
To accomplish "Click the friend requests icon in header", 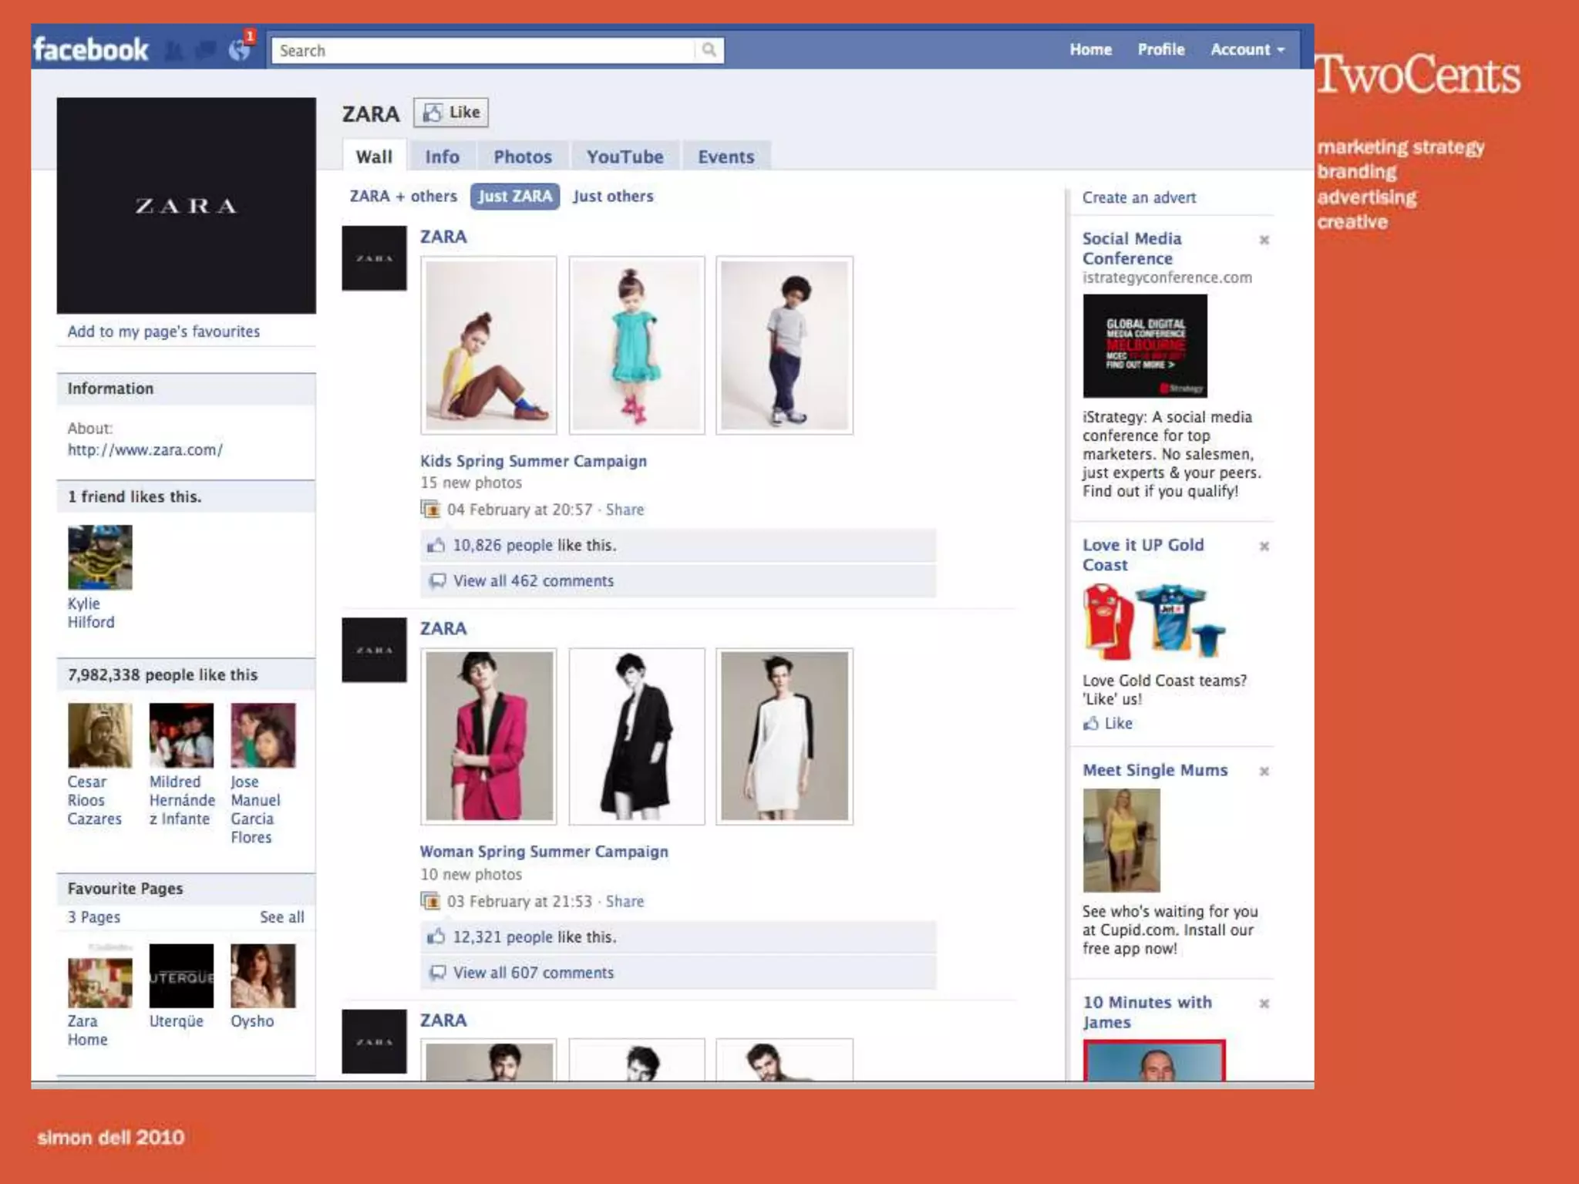I will point(175,51).
